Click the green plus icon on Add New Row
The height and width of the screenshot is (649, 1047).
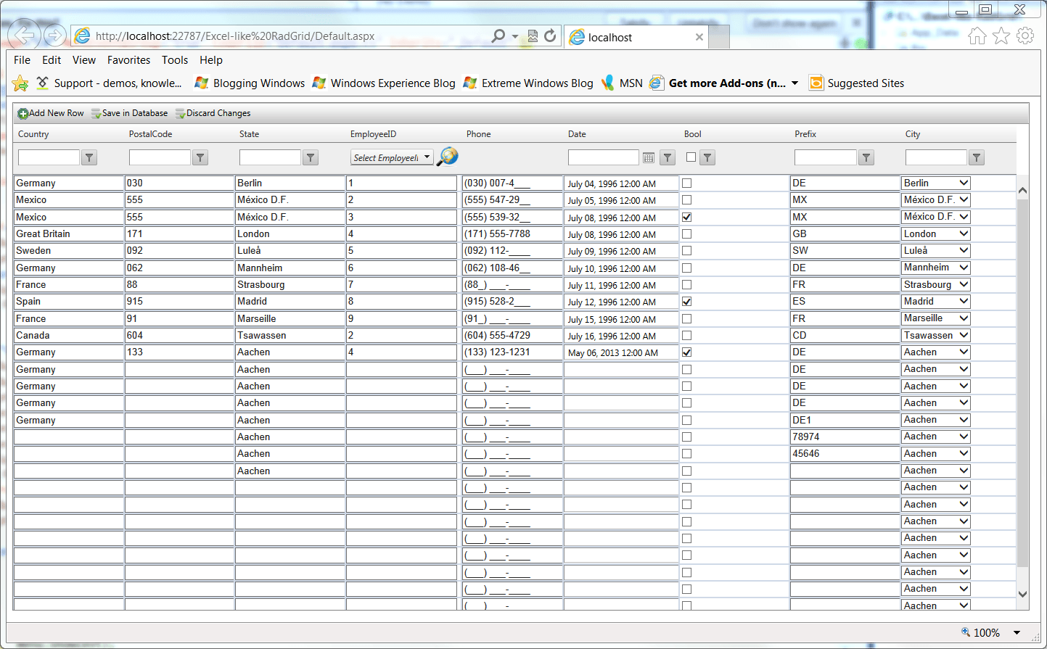pos(22,113)
